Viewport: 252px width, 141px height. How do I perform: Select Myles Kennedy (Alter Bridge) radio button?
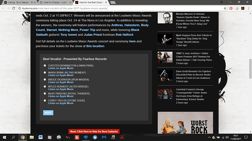pos(45,86)
